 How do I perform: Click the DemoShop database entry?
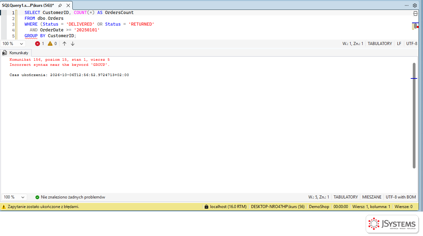319,207
